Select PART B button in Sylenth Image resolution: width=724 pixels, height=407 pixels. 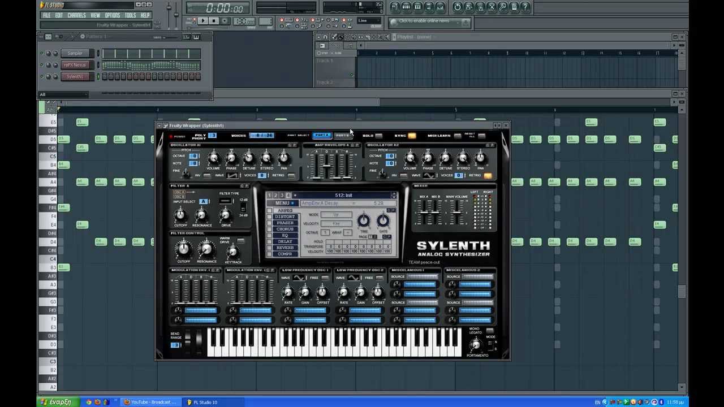pyautogui.click(x=343, y=136)
